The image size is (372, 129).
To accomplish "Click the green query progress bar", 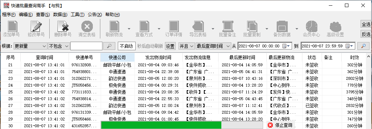I will tap(182, 125).
